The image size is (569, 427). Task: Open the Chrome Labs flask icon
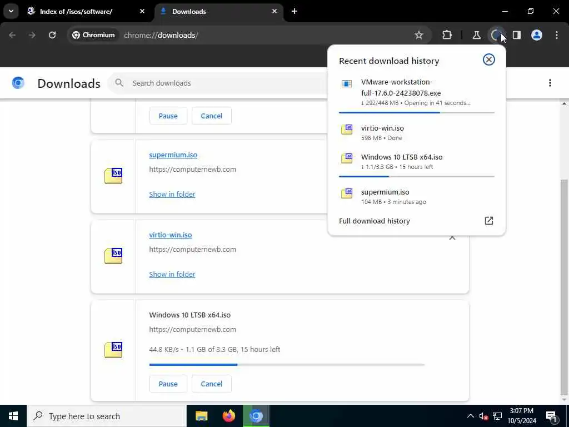point(476,35)
